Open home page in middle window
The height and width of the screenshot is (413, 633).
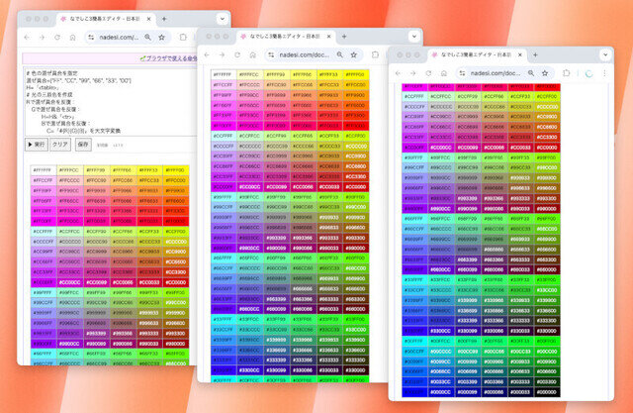[x=253, y=54]
